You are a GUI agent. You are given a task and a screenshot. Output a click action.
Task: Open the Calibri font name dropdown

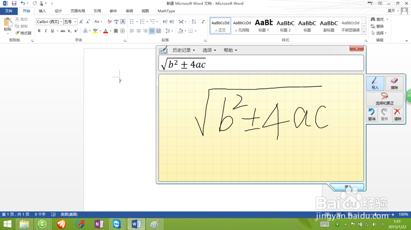pyautogui.click(x=61, y=22)
